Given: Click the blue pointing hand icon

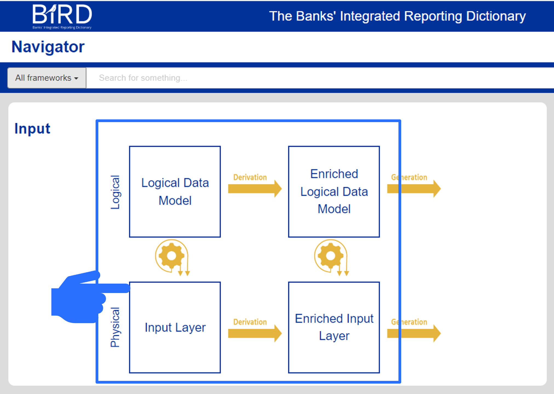Looking at the screenshot, I should [x=82, y=298].
